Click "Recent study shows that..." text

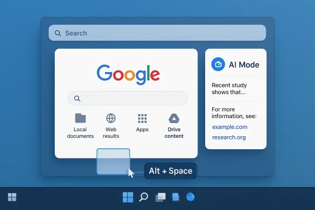[229, 89]
